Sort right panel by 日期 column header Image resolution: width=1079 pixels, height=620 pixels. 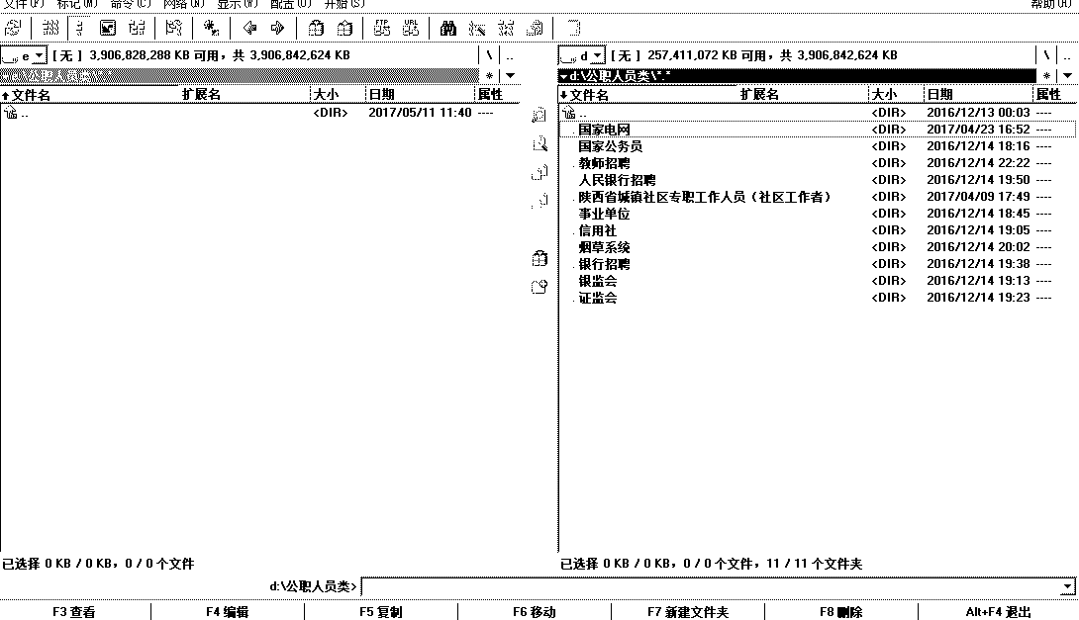(978, 95)
